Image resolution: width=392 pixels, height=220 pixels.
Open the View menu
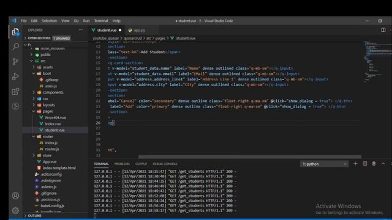(x=66, y=21)
